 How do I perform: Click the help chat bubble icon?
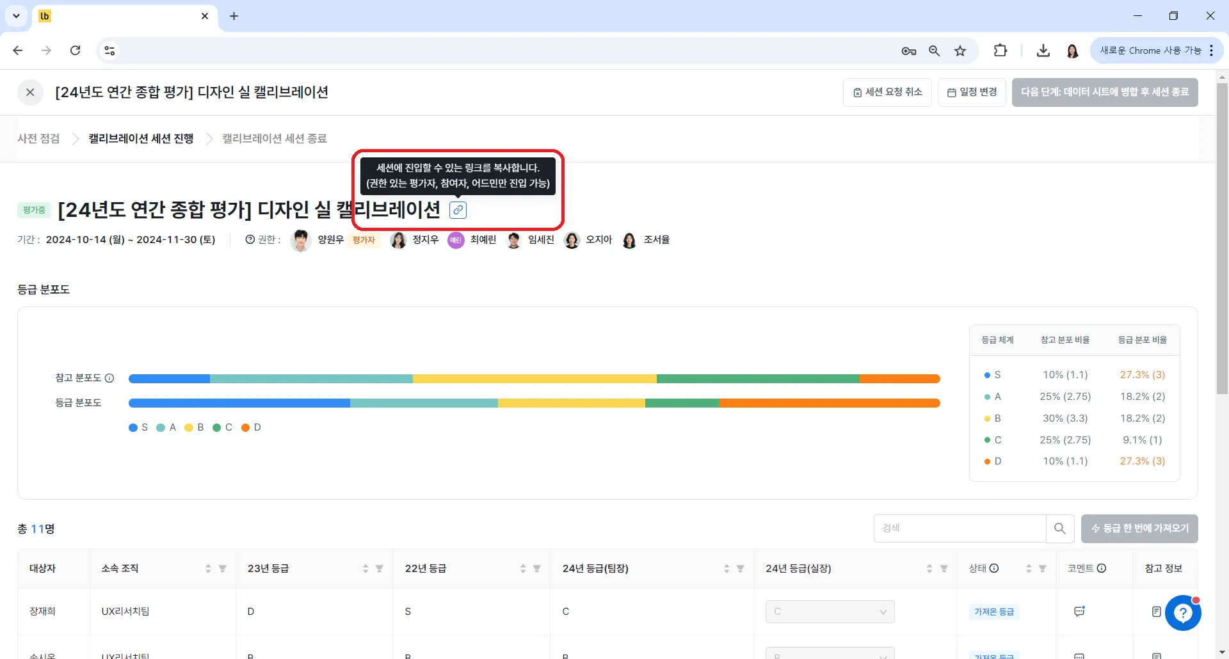click(x=1183, y=613)
